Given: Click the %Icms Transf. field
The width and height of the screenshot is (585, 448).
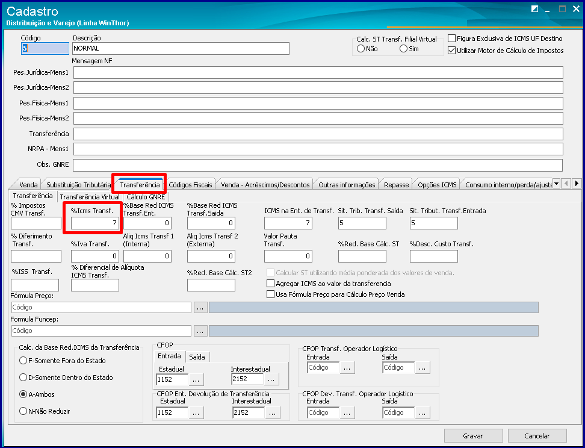Looking at the screenshot, I should point(94,223).
